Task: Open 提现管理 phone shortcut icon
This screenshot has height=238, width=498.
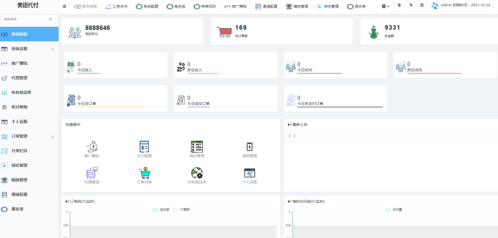Action: [250, 146]
